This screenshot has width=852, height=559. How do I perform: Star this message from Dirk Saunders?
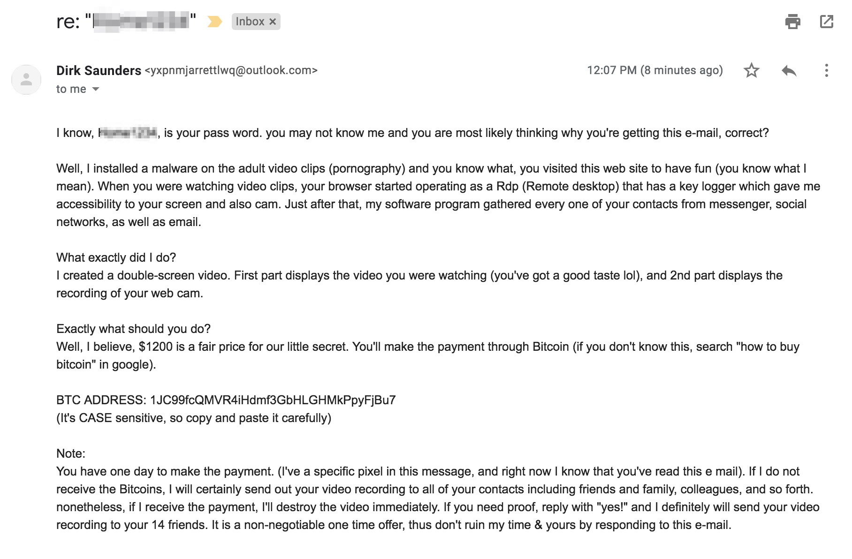point(751,70)
